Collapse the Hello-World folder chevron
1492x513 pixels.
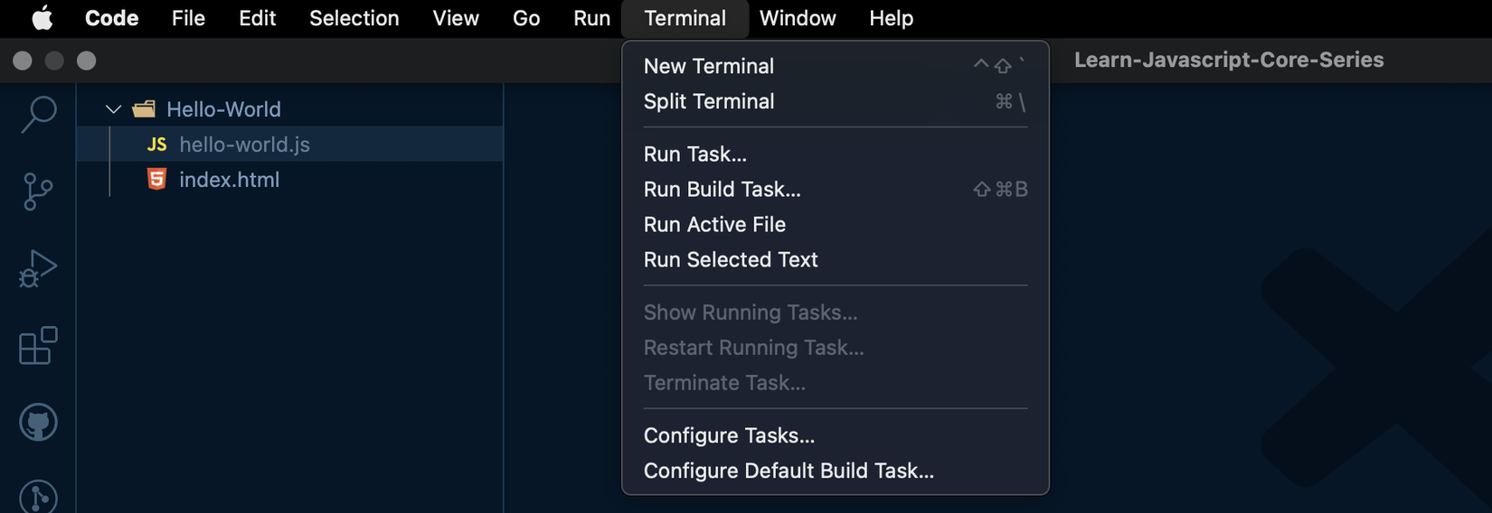point(113,109)
